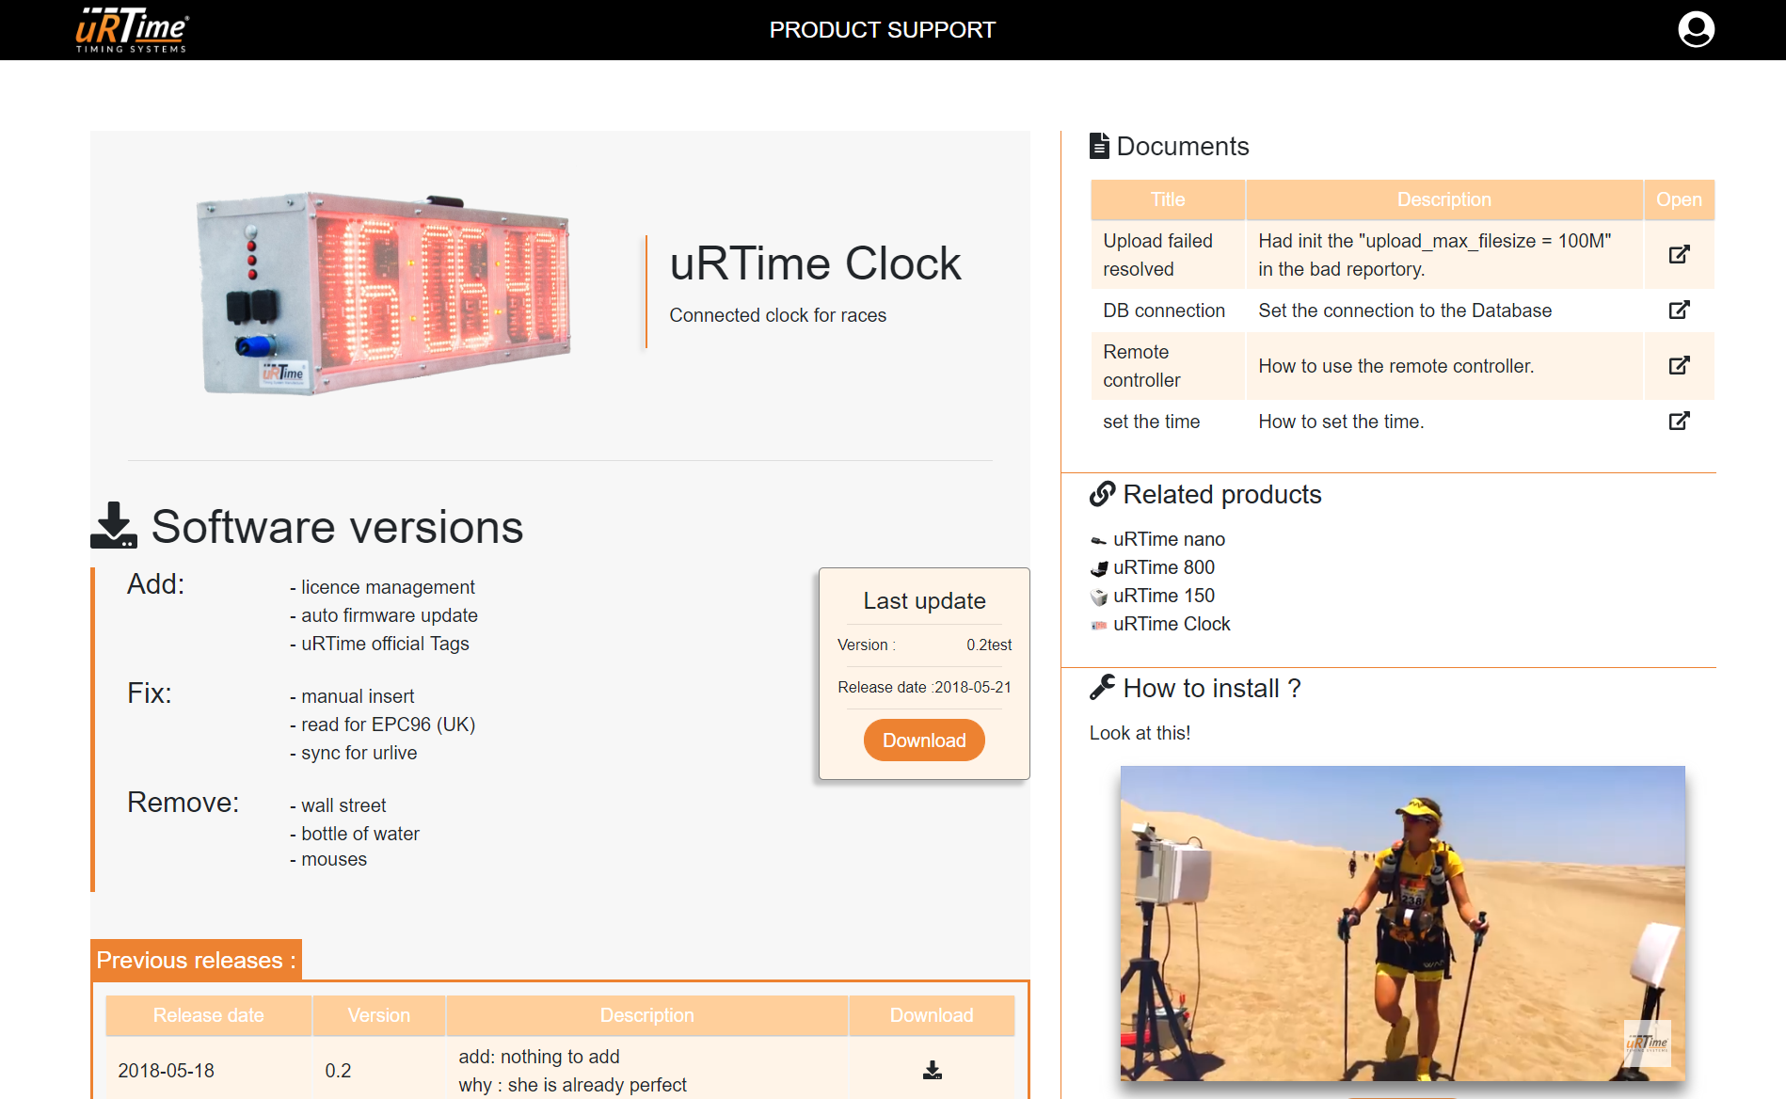Click the PRODUCT SUPPORT header title
The image size is (1786, 1099).
pyautogui.click(x=882, y=30)
